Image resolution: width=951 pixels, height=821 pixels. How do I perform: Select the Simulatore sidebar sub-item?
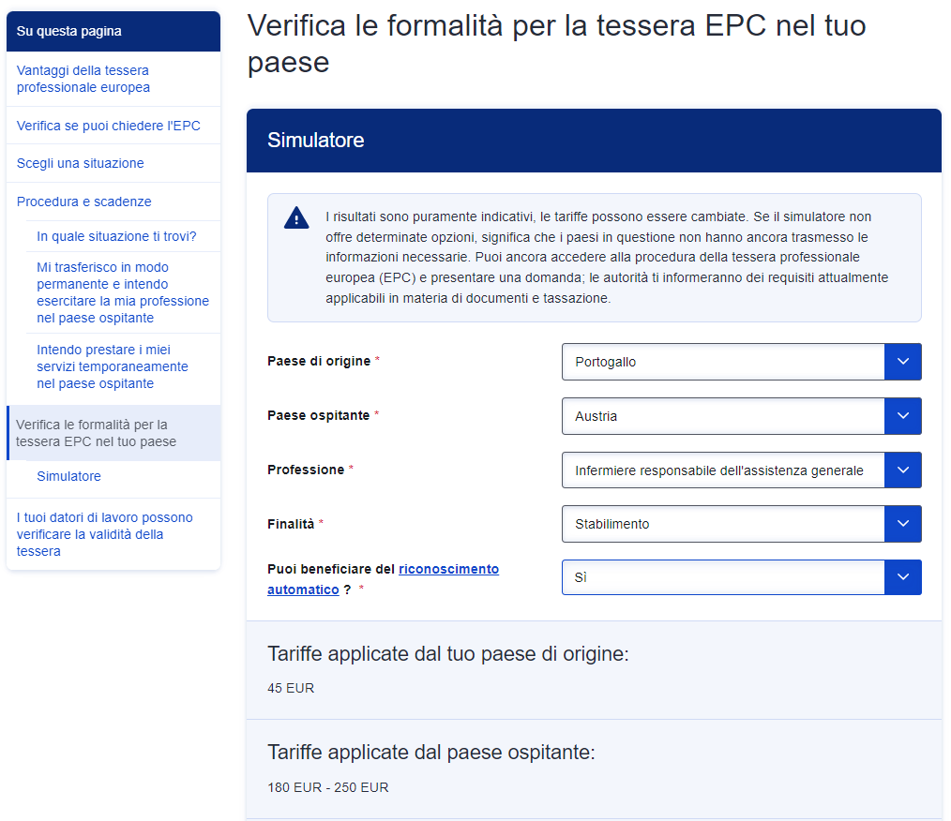pyautogui.click(x=69, y=476)
